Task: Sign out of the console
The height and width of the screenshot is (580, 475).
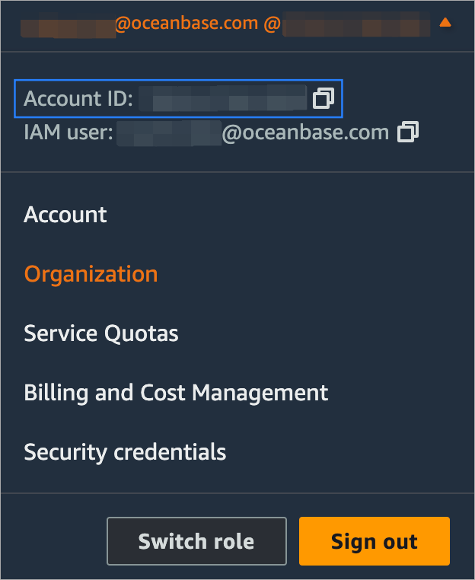Action: [374, 541]
